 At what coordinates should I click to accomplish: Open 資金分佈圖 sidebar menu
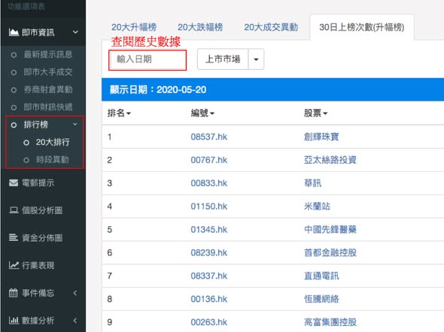pyautogui.click(x=43, y=237)
